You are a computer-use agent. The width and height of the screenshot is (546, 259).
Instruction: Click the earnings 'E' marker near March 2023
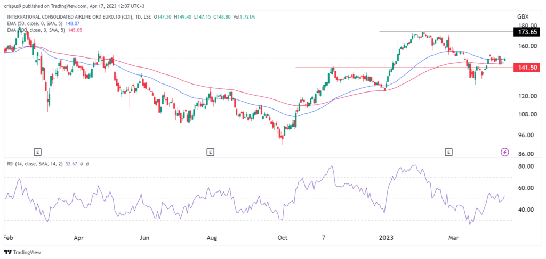[x=448, y=152]
